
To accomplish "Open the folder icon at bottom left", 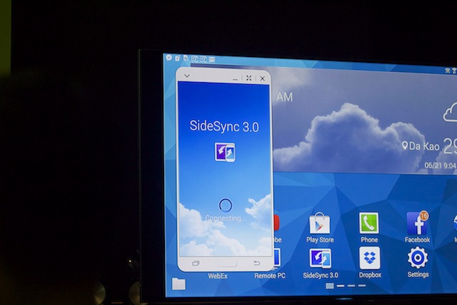I will [x=179, y=284].
